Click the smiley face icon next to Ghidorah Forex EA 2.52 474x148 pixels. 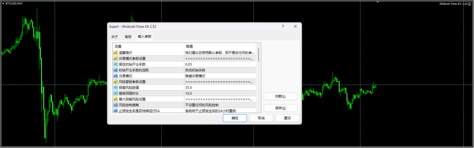coord(469,4)
